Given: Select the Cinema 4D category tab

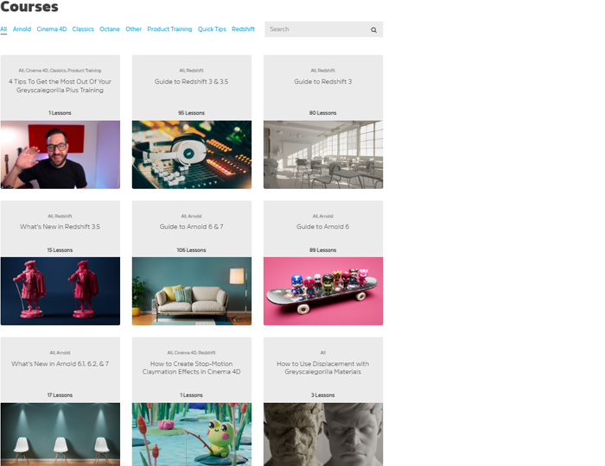Looking at the screenshot, I should pos(52,28).
